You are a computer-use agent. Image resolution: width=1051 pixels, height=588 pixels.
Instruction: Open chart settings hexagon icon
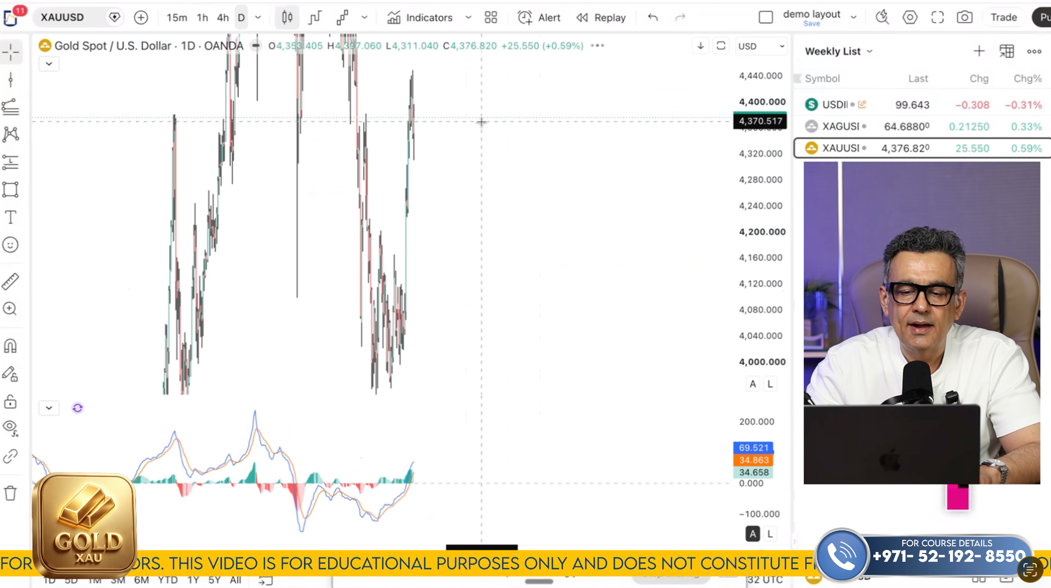(910, 18)
